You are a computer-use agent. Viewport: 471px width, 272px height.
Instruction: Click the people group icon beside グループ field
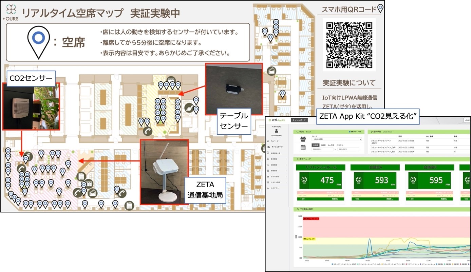pos(303,139)
